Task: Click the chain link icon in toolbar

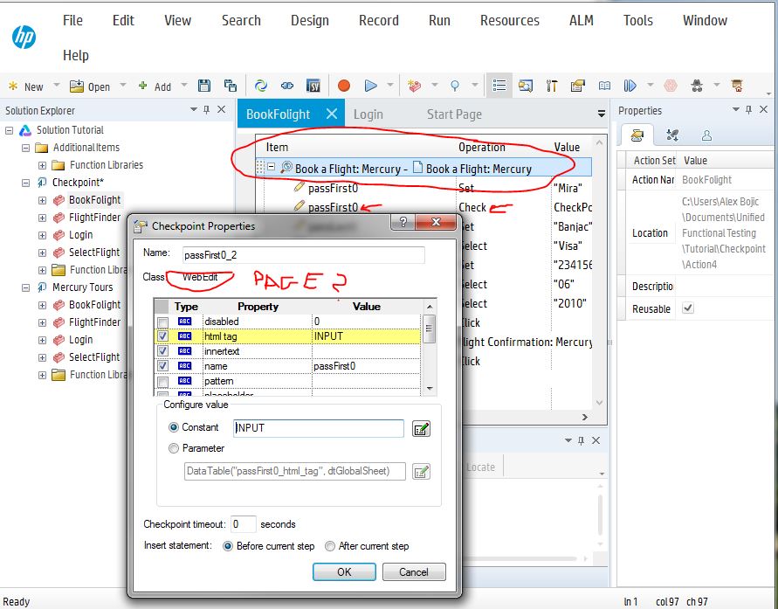Action: [287, 86]
